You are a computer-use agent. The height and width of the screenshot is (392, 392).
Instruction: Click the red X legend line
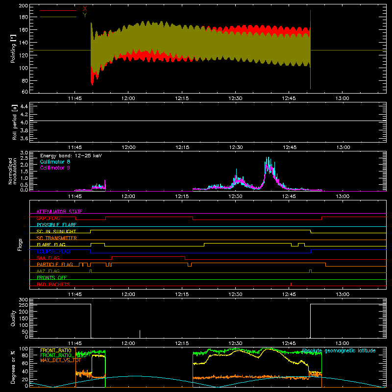pyautogui.click(x=58, y=10)
